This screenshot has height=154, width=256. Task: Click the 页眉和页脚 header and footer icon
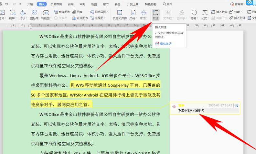120,13
